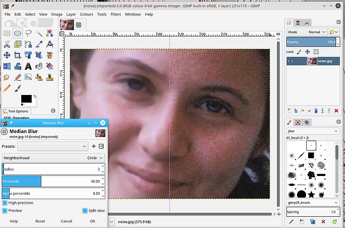
Task: Activate the Crop tool
Action: coord(18,55)
